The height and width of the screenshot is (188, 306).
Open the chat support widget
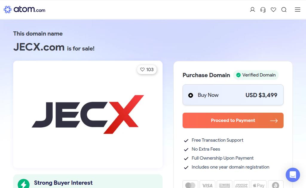(293, 175)
